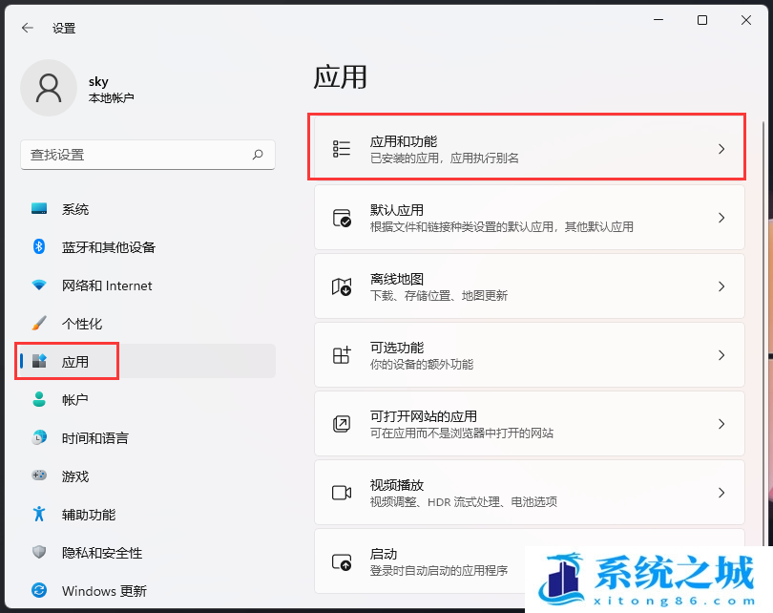Open 游戏 settings

(x=148, y=476)
